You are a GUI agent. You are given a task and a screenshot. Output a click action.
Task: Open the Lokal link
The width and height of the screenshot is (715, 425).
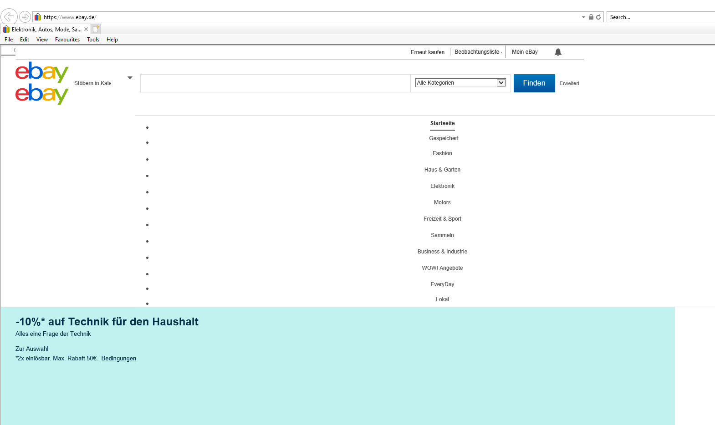tap(442, 299)
